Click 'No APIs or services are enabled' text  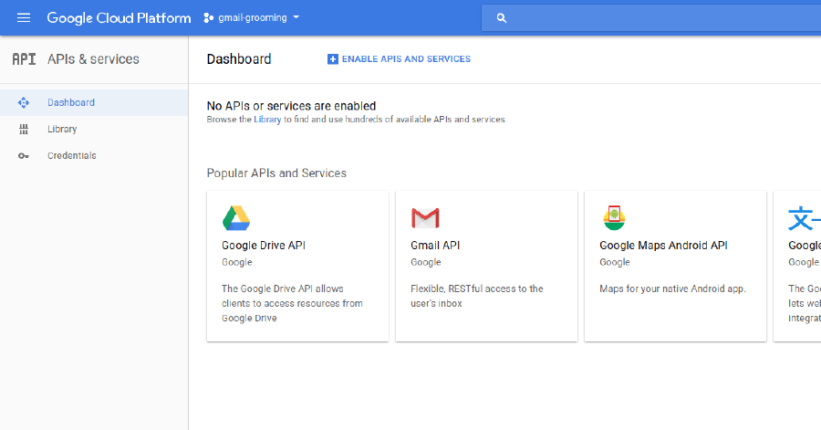point(291,106)
